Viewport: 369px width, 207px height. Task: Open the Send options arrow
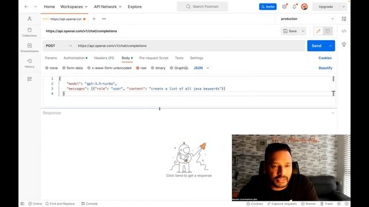330,46
